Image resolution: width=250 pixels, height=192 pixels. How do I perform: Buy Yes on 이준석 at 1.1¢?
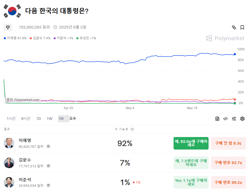click(191, 182)
